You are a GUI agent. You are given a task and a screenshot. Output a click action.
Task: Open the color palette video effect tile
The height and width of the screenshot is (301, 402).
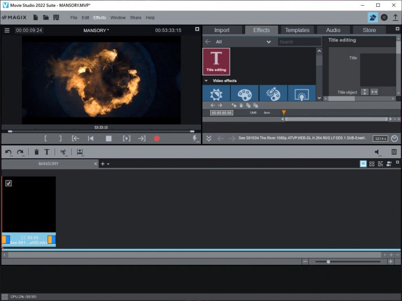click(x=245, y=93)
